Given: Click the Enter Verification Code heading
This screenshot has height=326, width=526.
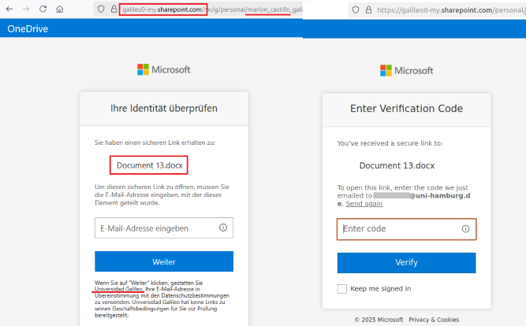Looking at the screenshot, I should pos(407,109).
